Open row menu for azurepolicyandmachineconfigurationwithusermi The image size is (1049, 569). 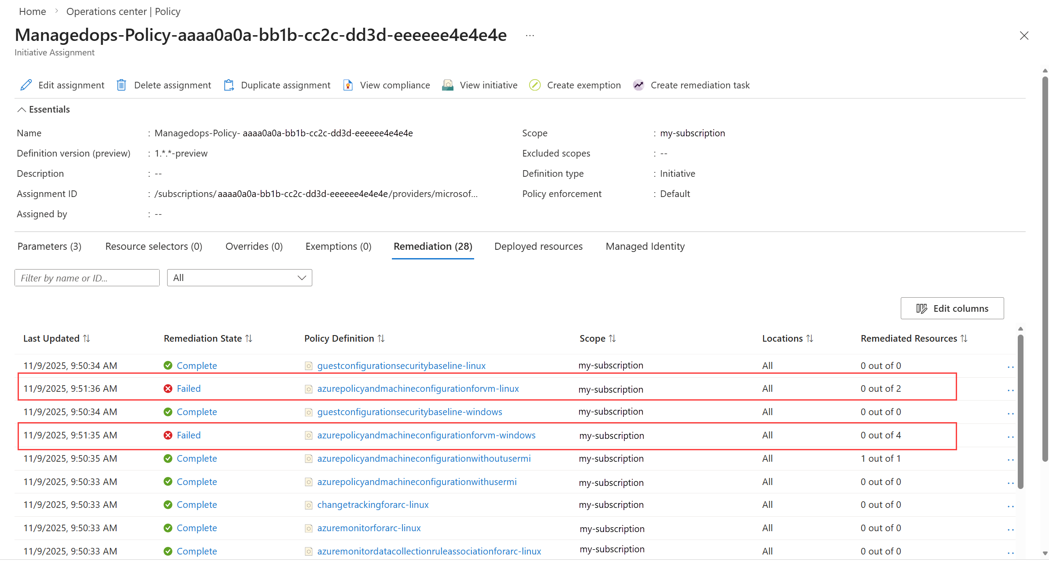pos(1010,483)
